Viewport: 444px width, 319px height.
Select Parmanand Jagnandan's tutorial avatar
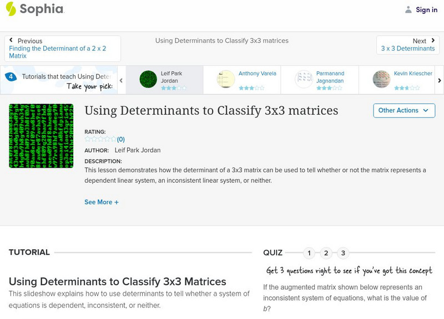tap(304, 79)
